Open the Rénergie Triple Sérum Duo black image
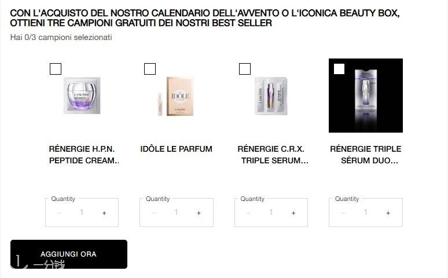This screenshot has width=448, height=278. click(x=366, y=96)
